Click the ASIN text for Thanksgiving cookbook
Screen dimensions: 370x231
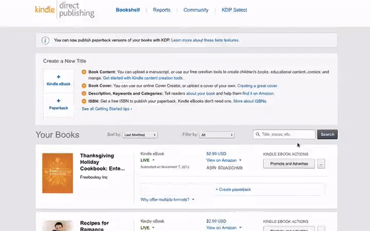(224, 168)
